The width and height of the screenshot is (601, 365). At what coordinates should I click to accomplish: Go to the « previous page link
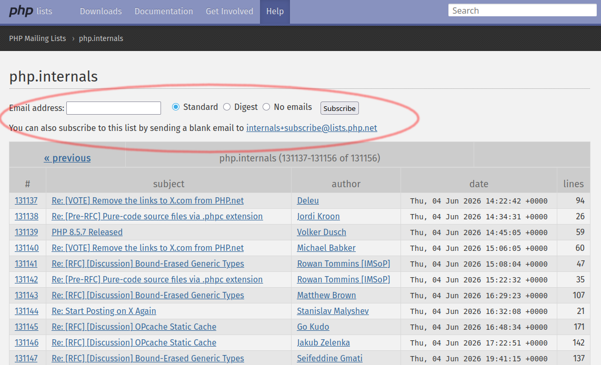click(x=67, y=158)
